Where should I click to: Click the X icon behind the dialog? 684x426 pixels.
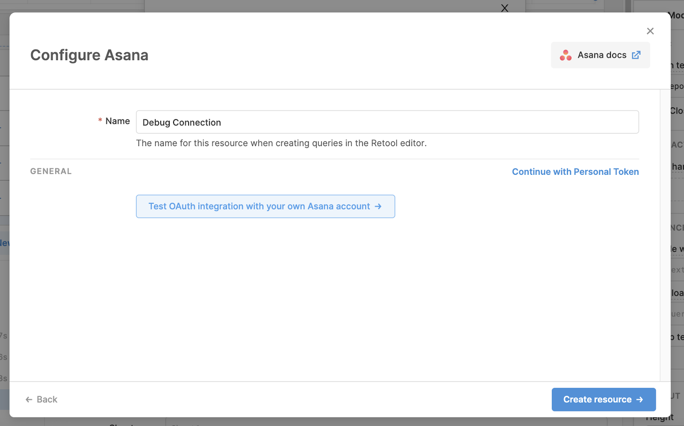tap(504, 8)
